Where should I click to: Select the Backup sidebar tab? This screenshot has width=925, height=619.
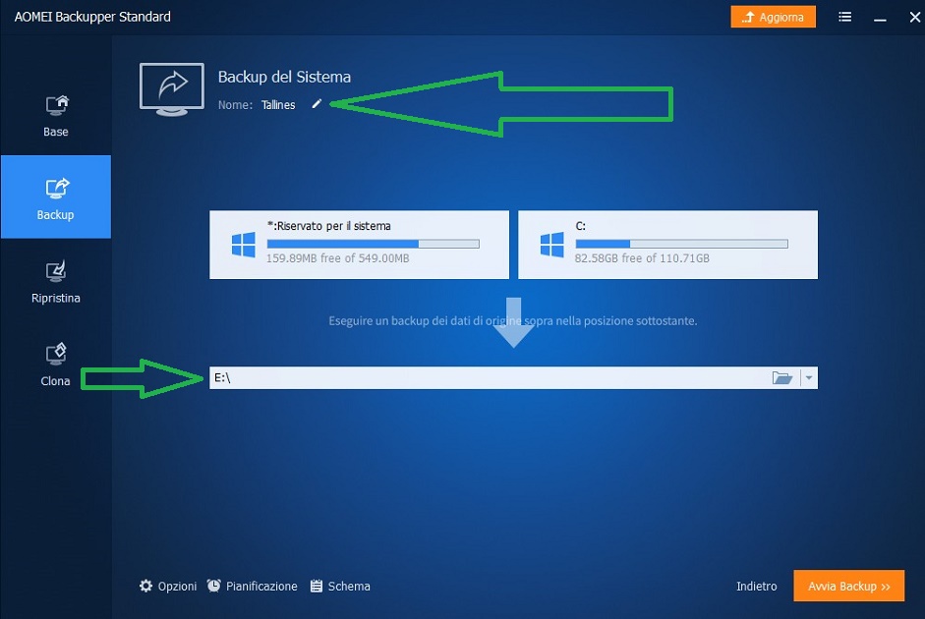pos(56,197)
